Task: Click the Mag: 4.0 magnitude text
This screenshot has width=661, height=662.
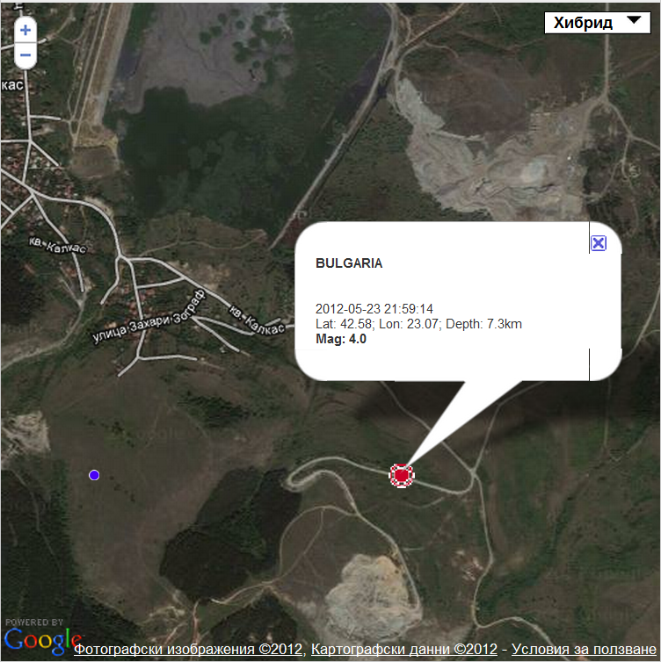Action: click(x=341, y=339)
